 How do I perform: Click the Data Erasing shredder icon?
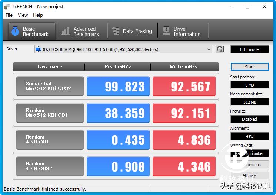116,32
